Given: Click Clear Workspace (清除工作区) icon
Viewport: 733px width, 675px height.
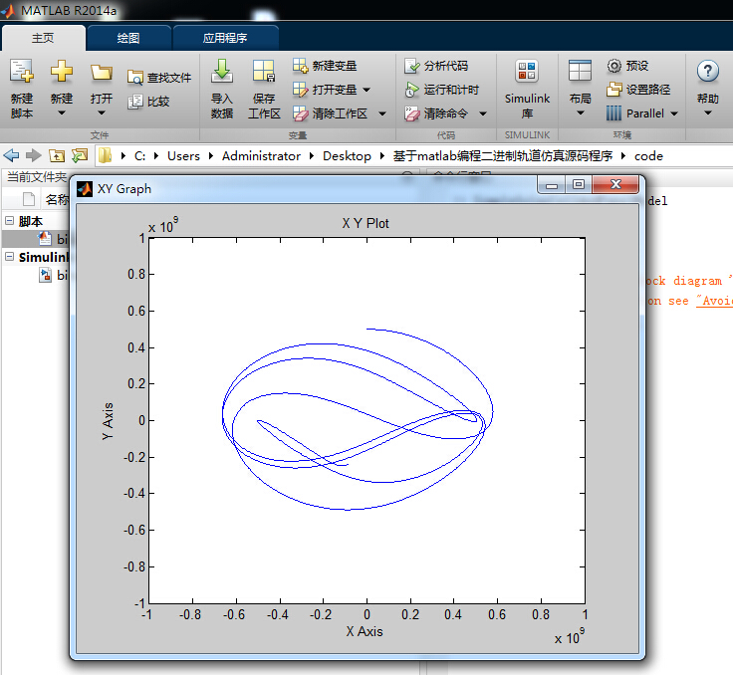Looking at the screenshot, I should [x=300, y=113].
